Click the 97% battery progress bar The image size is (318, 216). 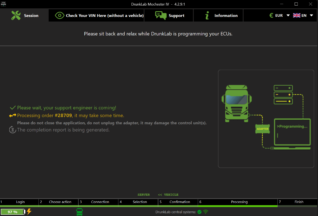tap(12, 212)
